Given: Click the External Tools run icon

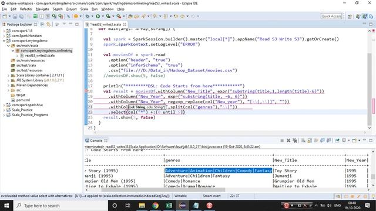Looking at the screenshot, I should click(x=119, y=16).
